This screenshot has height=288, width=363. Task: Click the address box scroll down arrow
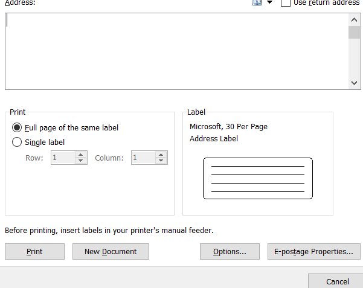click(354, 83)
